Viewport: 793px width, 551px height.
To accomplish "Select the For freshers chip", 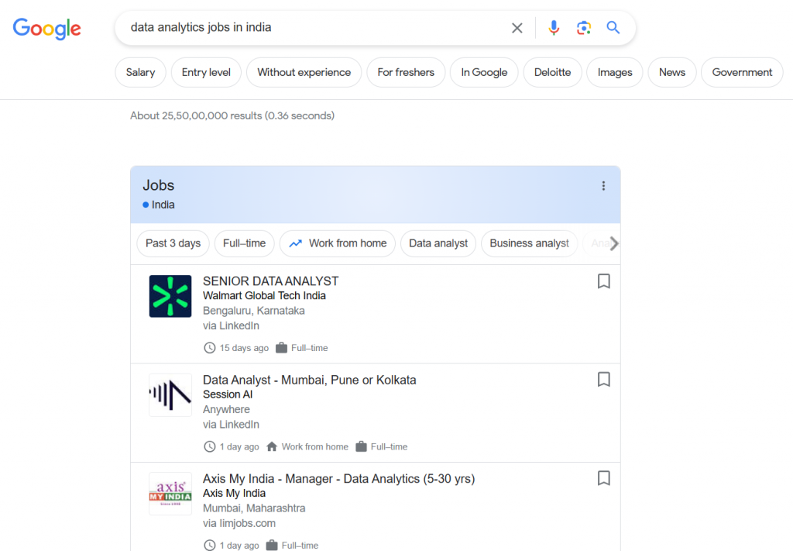I will click(x=406, y=72).
